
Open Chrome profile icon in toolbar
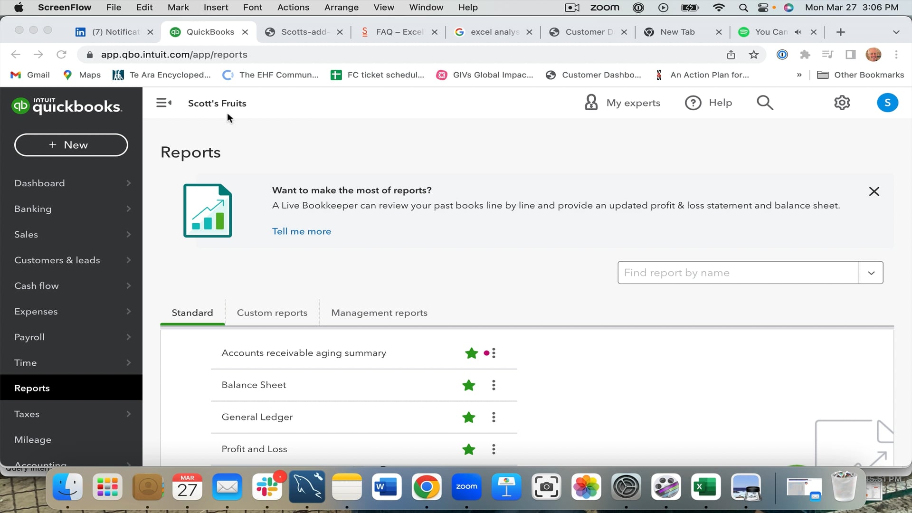point(874,54)
